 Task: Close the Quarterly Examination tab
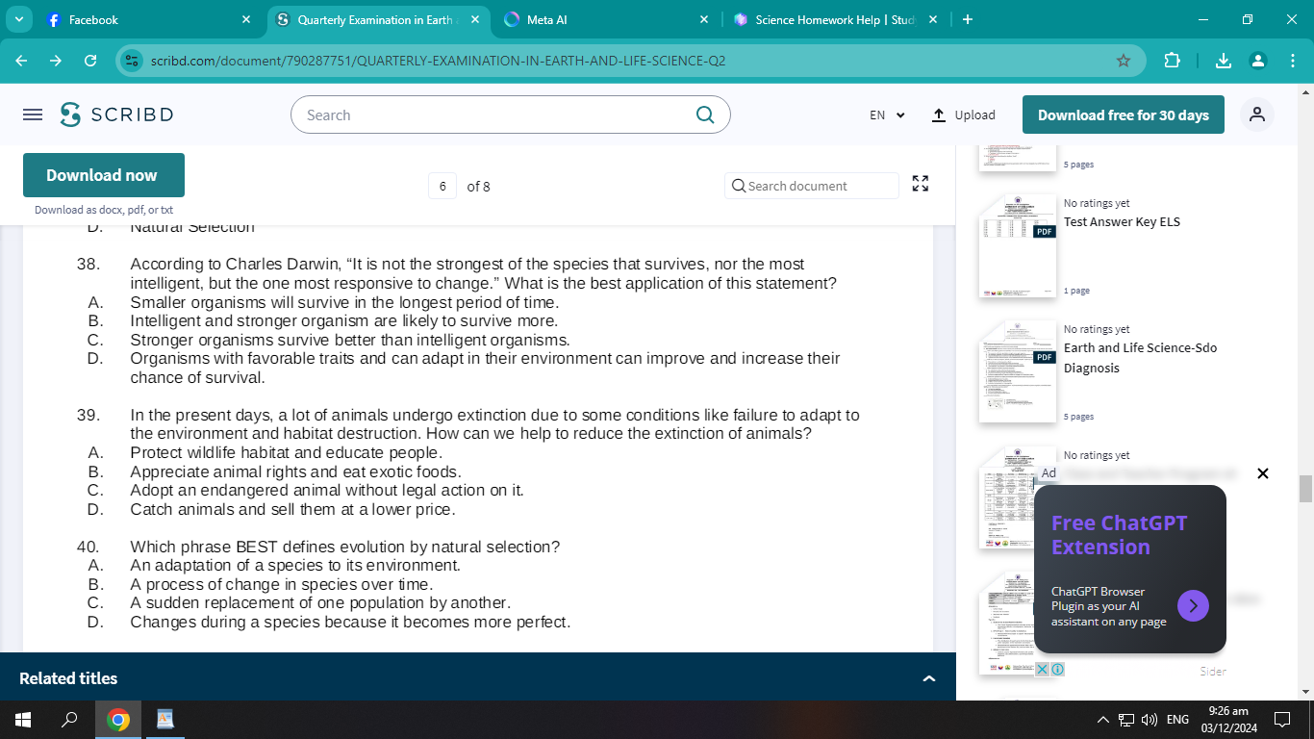point(475,19)
